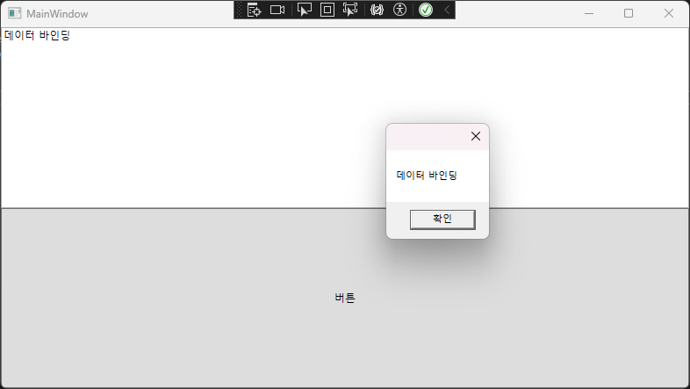Click the debug toolbar drag grip
Image resolution: width=690 pixels, height=389 pixels.
click(239, 10)
